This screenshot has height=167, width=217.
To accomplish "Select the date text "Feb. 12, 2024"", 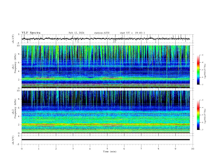I will coord(76,33).
